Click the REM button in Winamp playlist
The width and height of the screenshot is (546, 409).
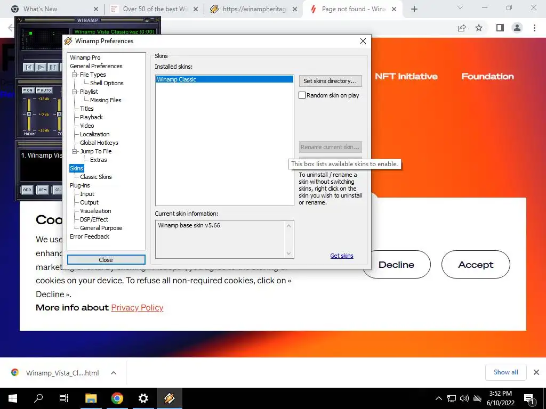pos(43,190)
